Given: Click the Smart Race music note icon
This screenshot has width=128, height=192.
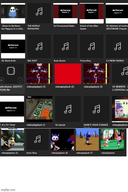Looking at the screenshot, I should (x=37, y=139).
